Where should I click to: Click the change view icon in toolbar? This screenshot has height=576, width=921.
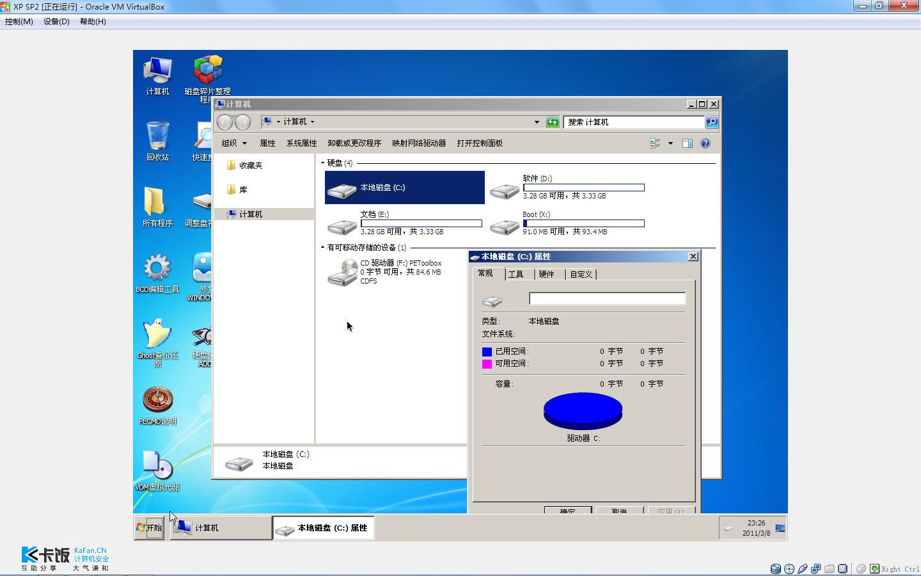(x=655, y=143)
